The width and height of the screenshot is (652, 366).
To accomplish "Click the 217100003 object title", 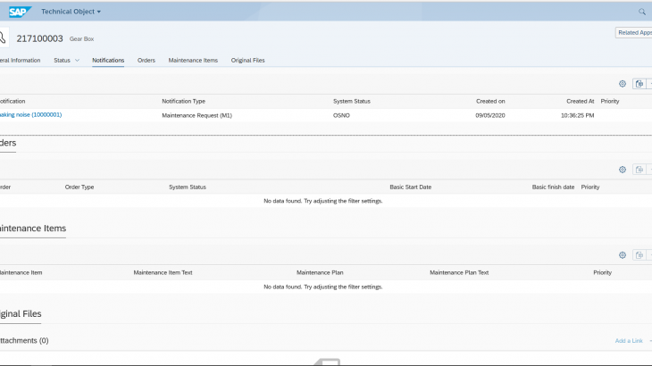I will point(39,38).
